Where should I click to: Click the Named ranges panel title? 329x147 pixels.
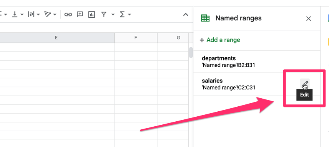239,18
